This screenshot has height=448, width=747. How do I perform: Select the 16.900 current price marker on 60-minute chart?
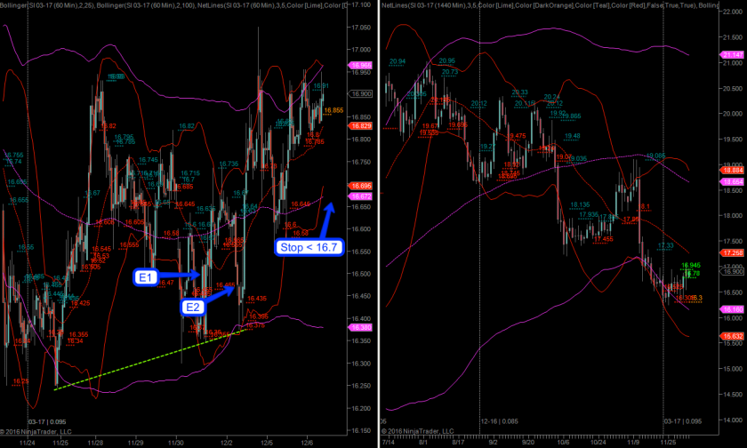361,94
